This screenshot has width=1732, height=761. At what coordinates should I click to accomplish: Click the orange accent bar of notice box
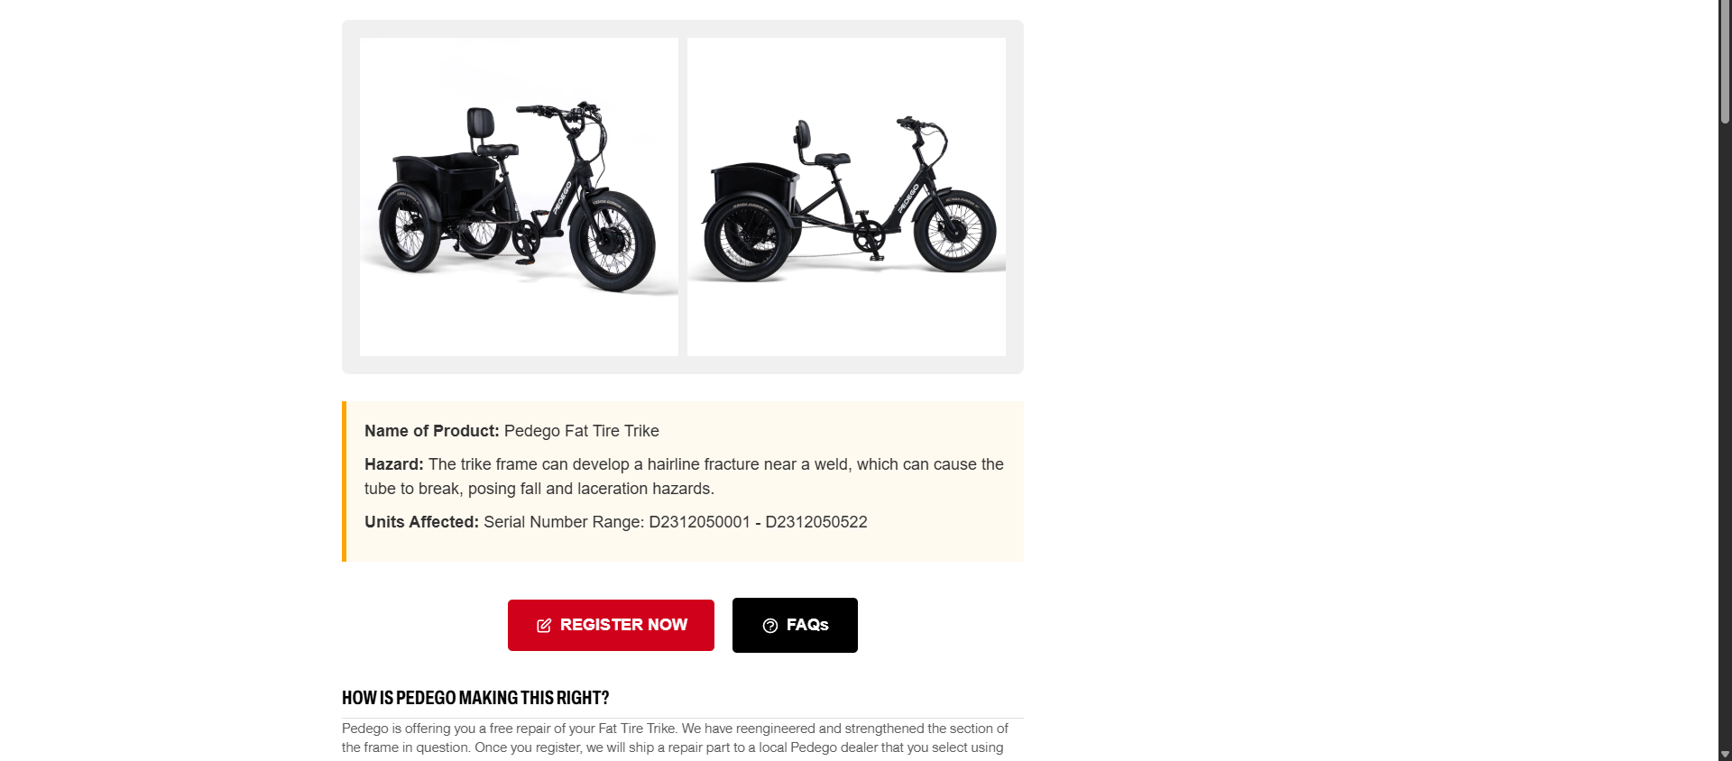click(x=344, y=481)
